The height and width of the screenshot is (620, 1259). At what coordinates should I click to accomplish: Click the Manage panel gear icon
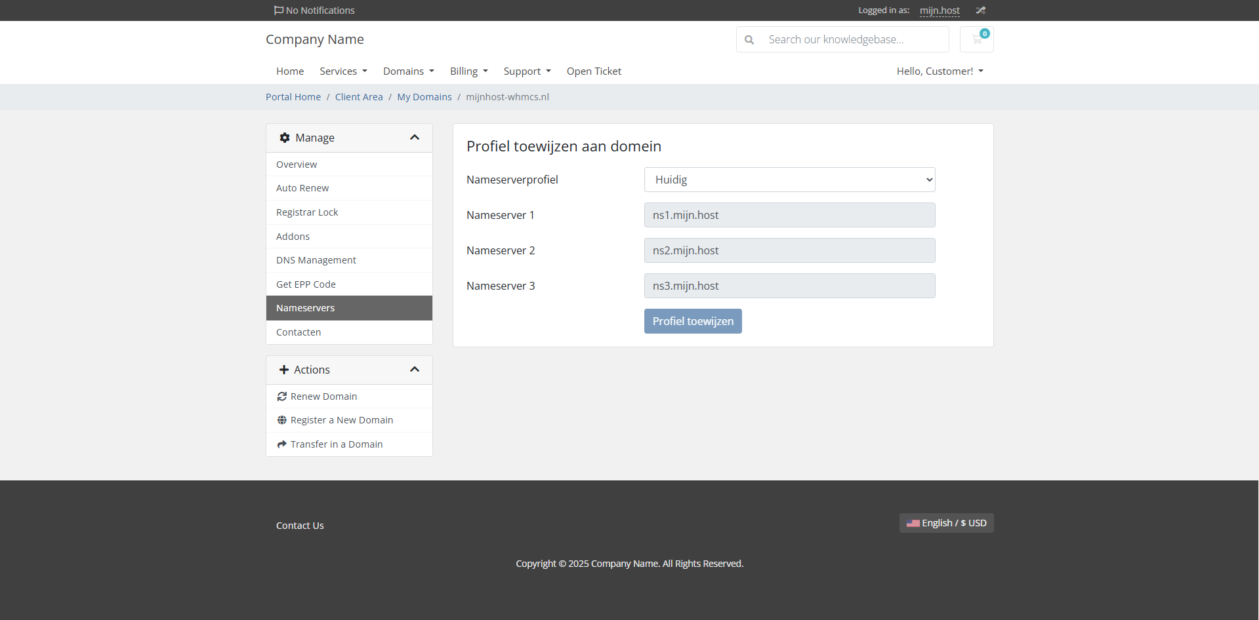pyautogui.click(x=285, y=138)
